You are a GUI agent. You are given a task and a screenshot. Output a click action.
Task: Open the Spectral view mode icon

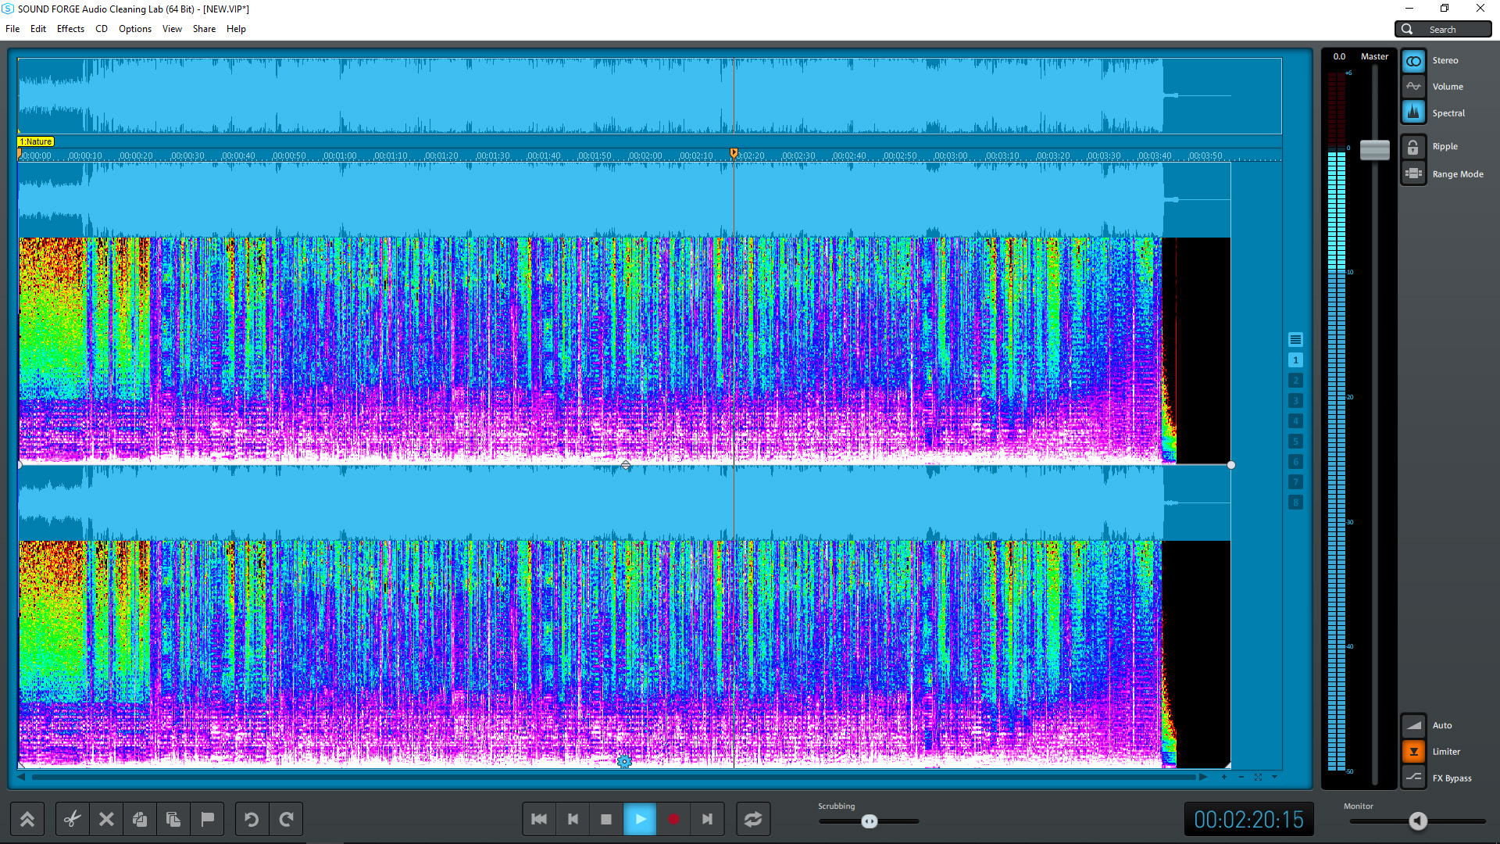pyautogui.click(x=1413, y=112)
